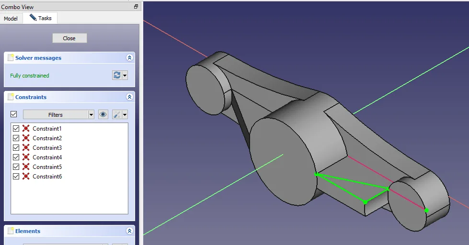Viewport: 469px width, 245px height.
Task: Select the Tasks tab
Action: pyautogui.click(x=41, y=18)
